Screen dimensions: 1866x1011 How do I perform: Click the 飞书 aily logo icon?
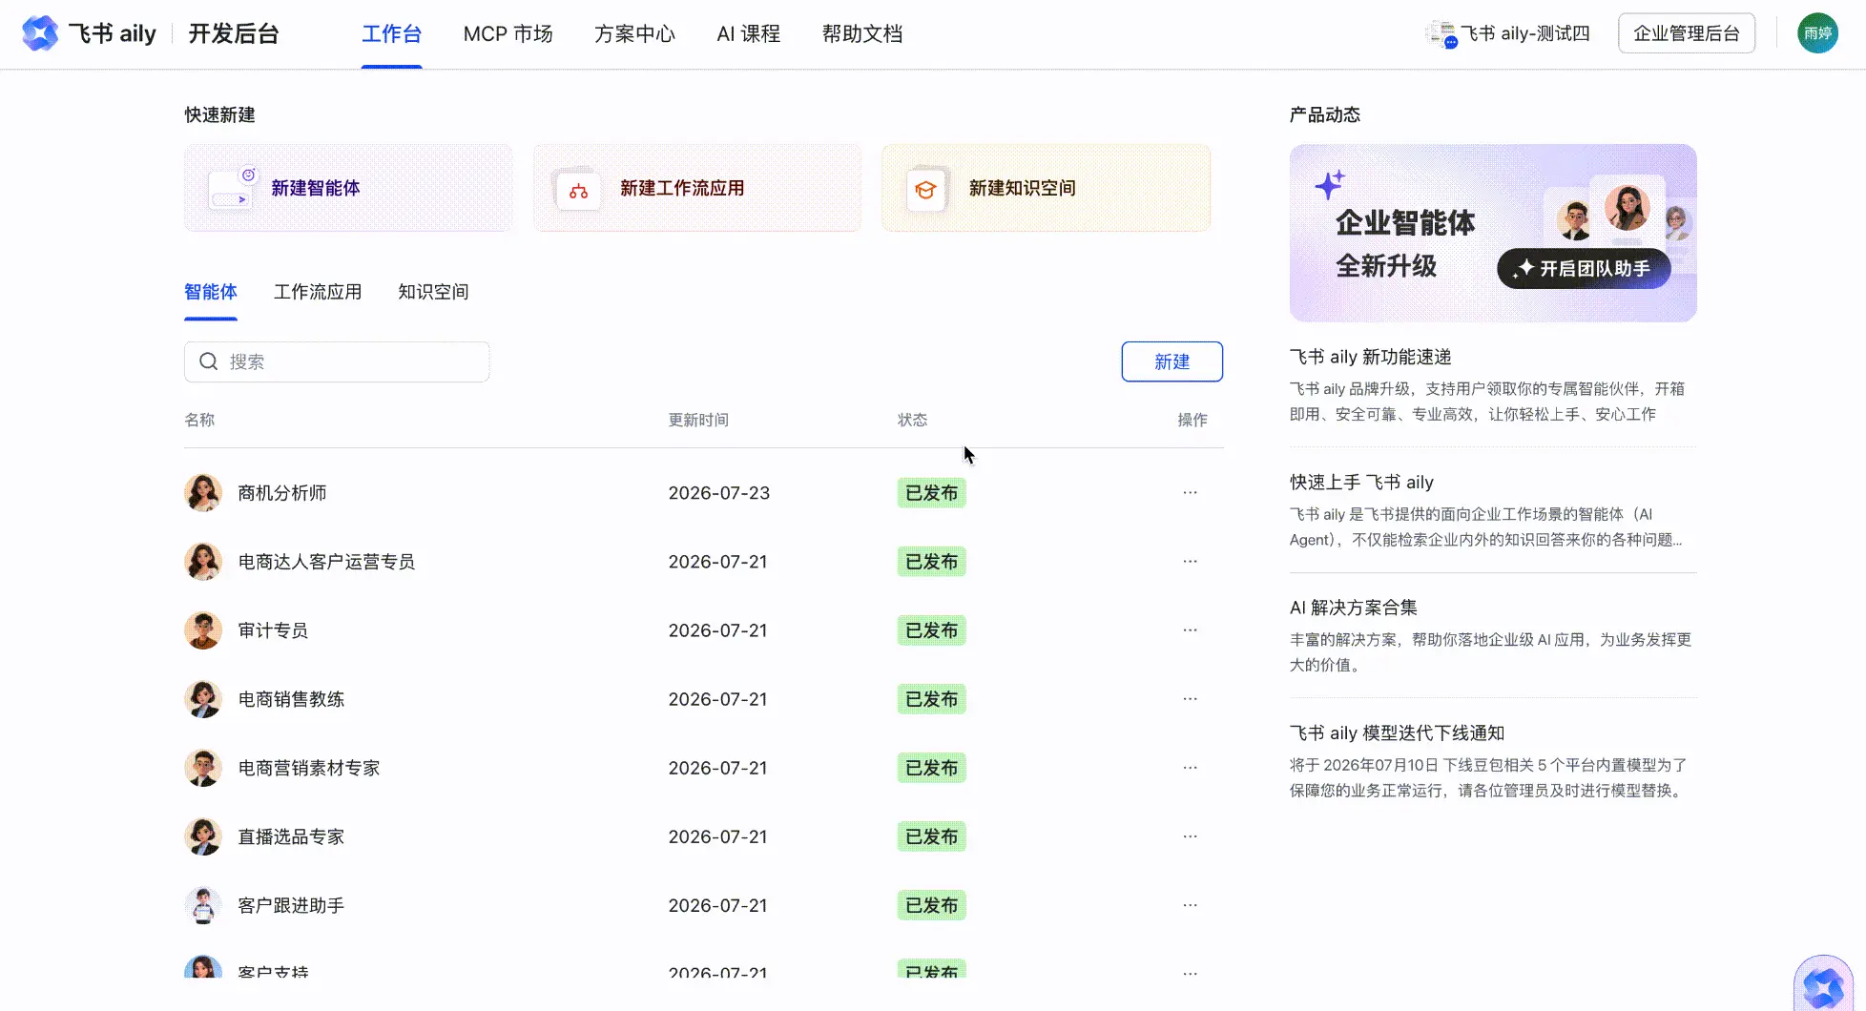click(40, 33)
